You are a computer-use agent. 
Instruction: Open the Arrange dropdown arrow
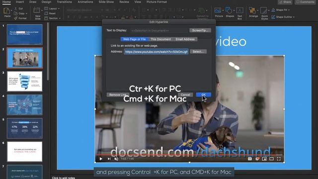pyautogui.click(x=257, y=10)
